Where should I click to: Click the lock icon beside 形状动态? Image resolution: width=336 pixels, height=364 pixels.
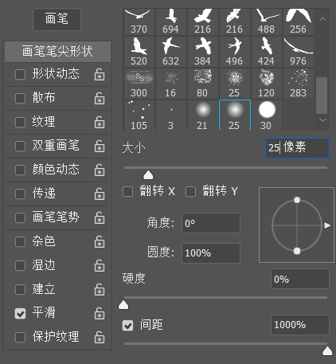point(100,74)
